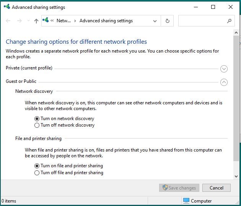Viewport: 241px width, 206px height.
Task: Open the recent locations dropdown arrow
Action: (x=28, y=21)
